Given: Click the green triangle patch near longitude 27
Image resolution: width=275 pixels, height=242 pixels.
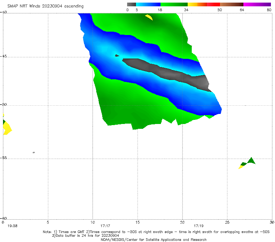Looking at the screenshot, I should [251, 161].
